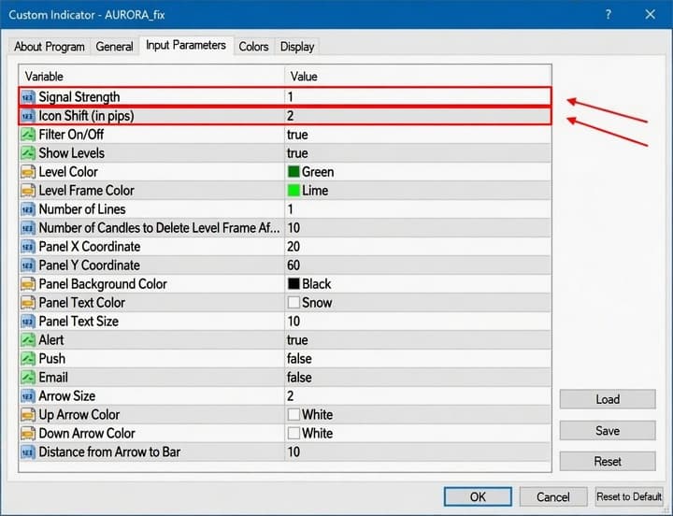Click the icon beside Panel Text Color

[x=28, y=303]
